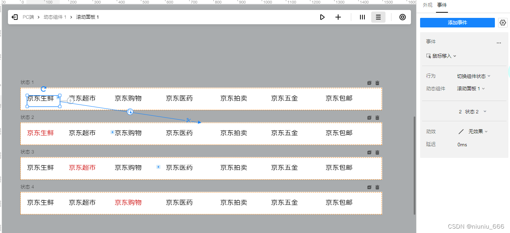Click 京东购物 in 状态 1 row
510x233 pixels.
(128, 98)
